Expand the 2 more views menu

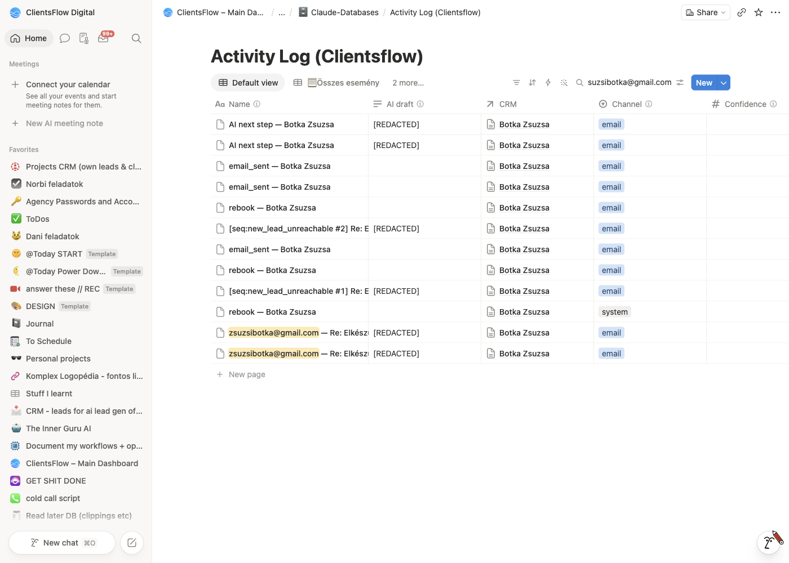408,83
